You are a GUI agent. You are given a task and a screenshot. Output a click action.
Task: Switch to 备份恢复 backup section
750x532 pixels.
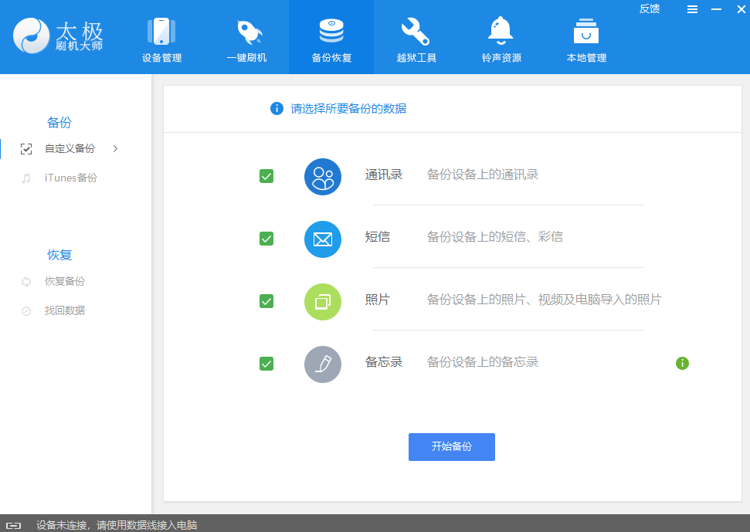tap(331, 37)
